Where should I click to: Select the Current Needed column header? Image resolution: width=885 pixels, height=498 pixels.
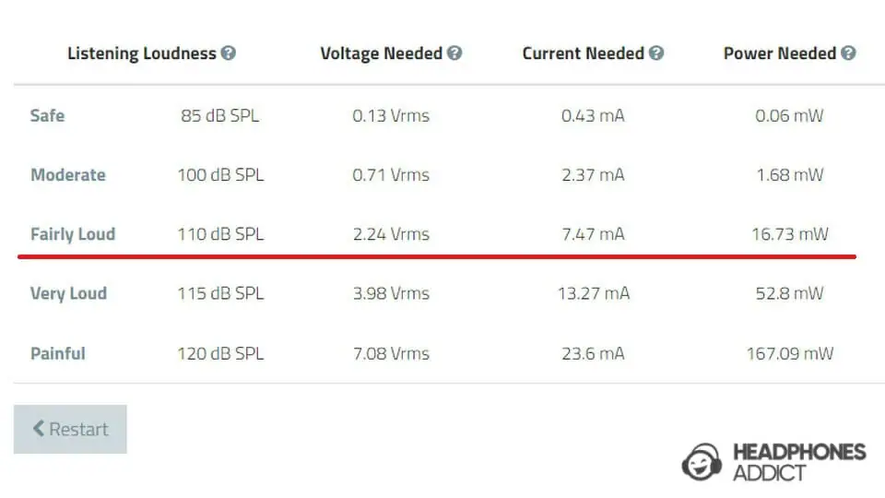pos(583,53)
